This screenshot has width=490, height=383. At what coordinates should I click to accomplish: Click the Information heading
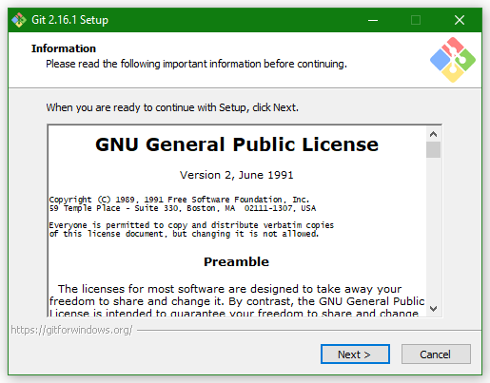(64, 48)
